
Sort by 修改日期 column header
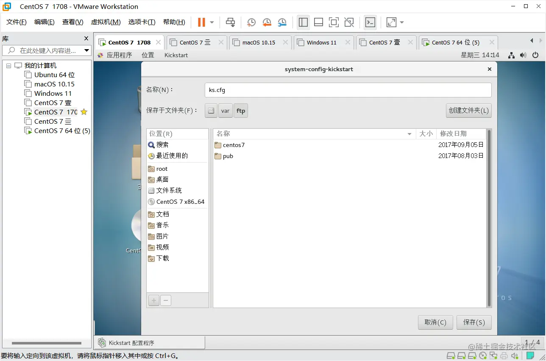(x=461, y=134)
